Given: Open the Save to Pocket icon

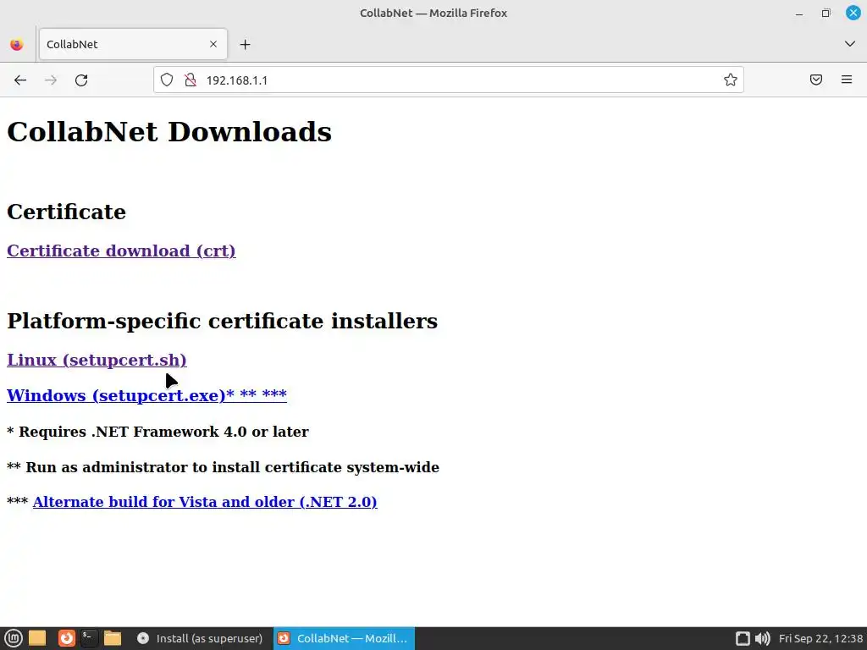Looking at the screenshot, I should pos(816,80).
